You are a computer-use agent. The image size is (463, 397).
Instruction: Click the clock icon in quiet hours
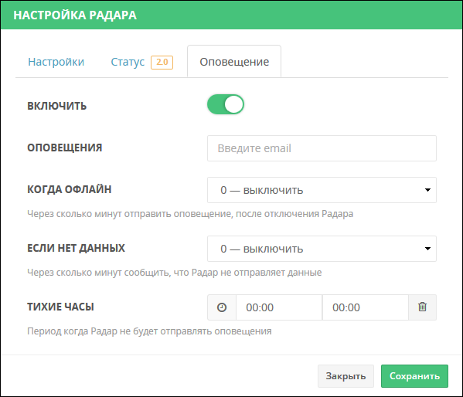click(x=222, y=307)
